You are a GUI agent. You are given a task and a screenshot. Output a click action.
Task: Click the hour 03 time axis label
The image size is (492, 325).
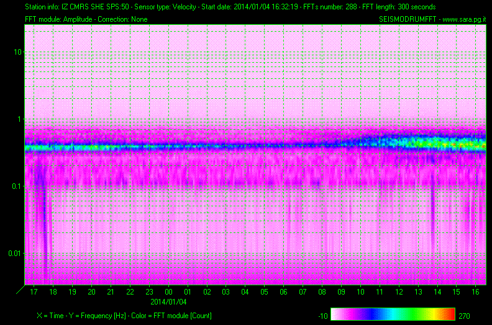226,291
